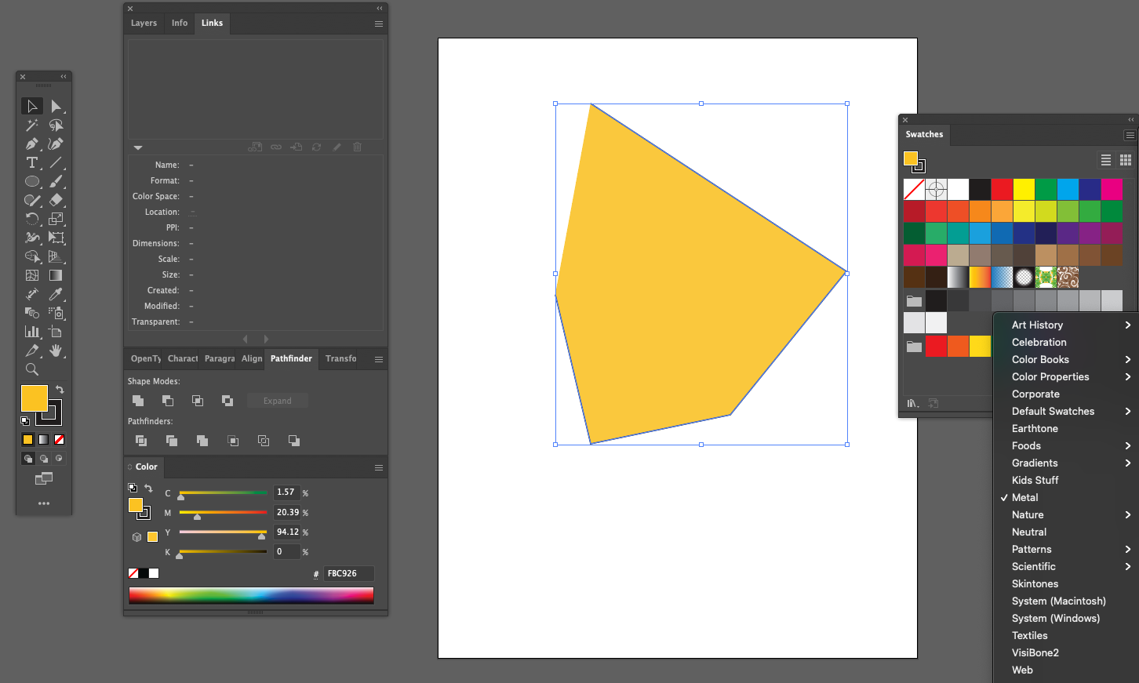Viewport: 1139px width, 683px height.
Task: Open the Layers tab
Action: pos(144,23)
